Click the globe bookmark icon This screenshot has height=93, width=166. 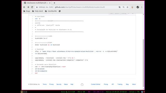pyautogui.click(x=60, y=11)
